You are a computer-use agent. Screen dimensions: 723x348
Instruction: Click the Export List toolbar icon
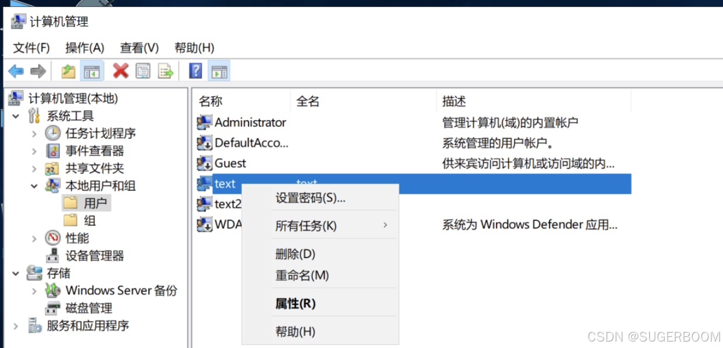[166, 71]
